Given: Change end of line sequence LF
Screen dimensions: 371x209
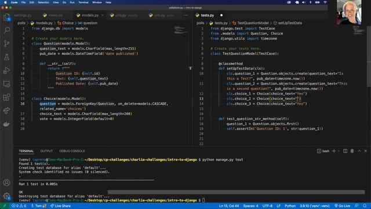Looking at the screenshot, I should 278,206.
